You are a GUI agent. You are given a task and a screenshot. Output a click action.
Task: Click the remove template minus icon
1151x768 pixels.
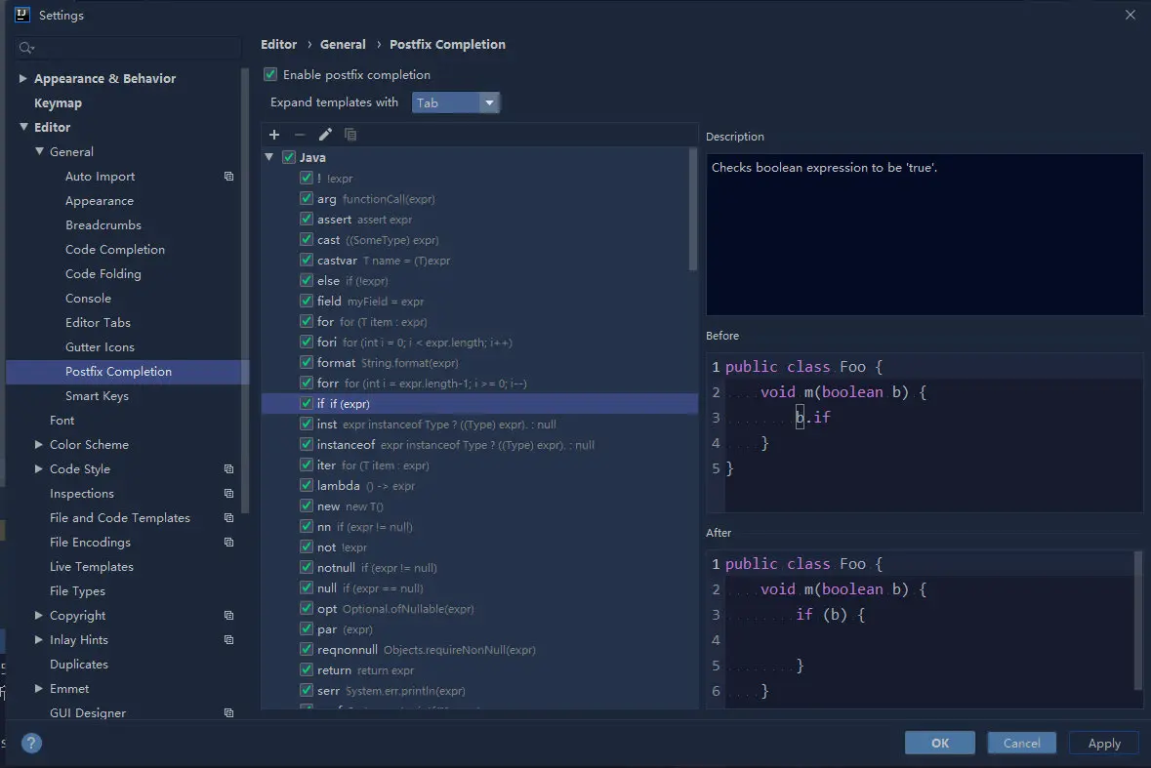(300, 135)
